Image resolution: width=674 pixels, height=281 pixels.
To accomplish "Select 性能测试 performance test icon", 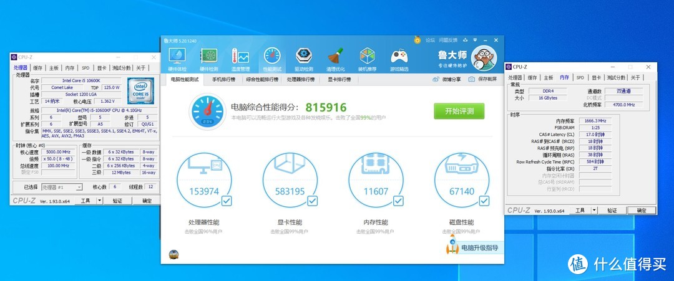I will tap(272, 56).
